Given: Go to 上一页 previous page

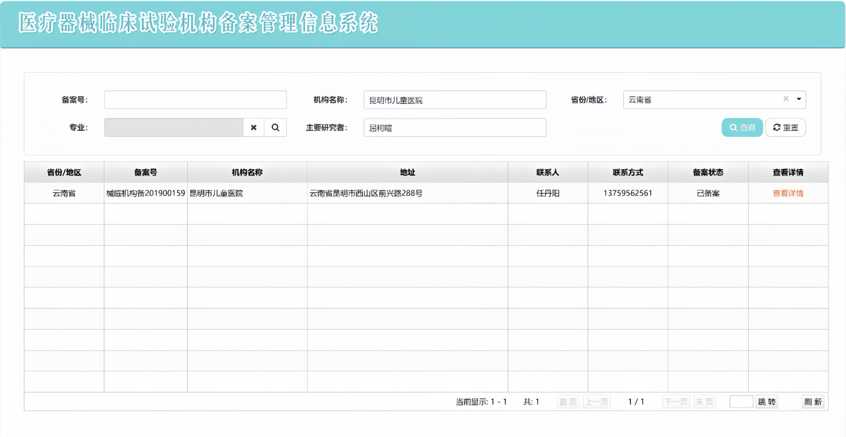Looking at the screenshot, I should tap(597, 402).
